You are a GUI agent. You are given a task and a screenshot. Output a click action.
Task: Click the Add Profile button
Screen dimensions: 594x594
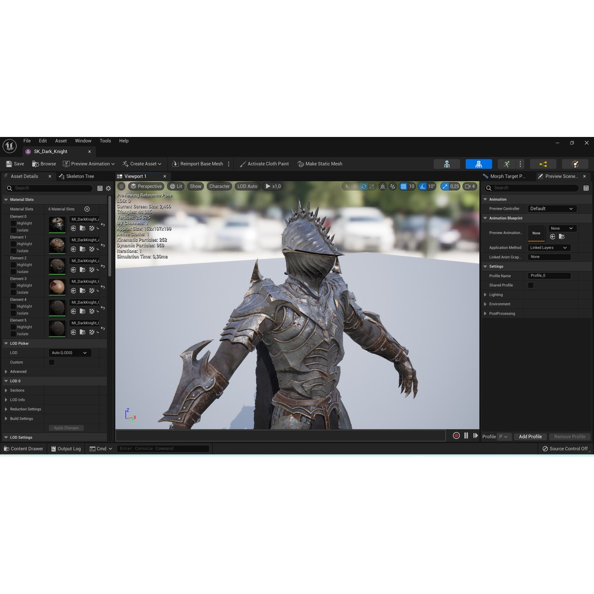pos(530,437)
